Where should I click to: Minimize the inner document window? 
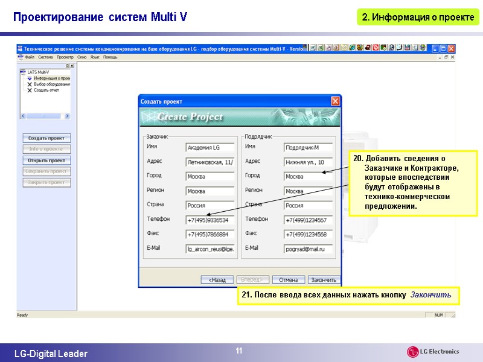click(440, 57)
